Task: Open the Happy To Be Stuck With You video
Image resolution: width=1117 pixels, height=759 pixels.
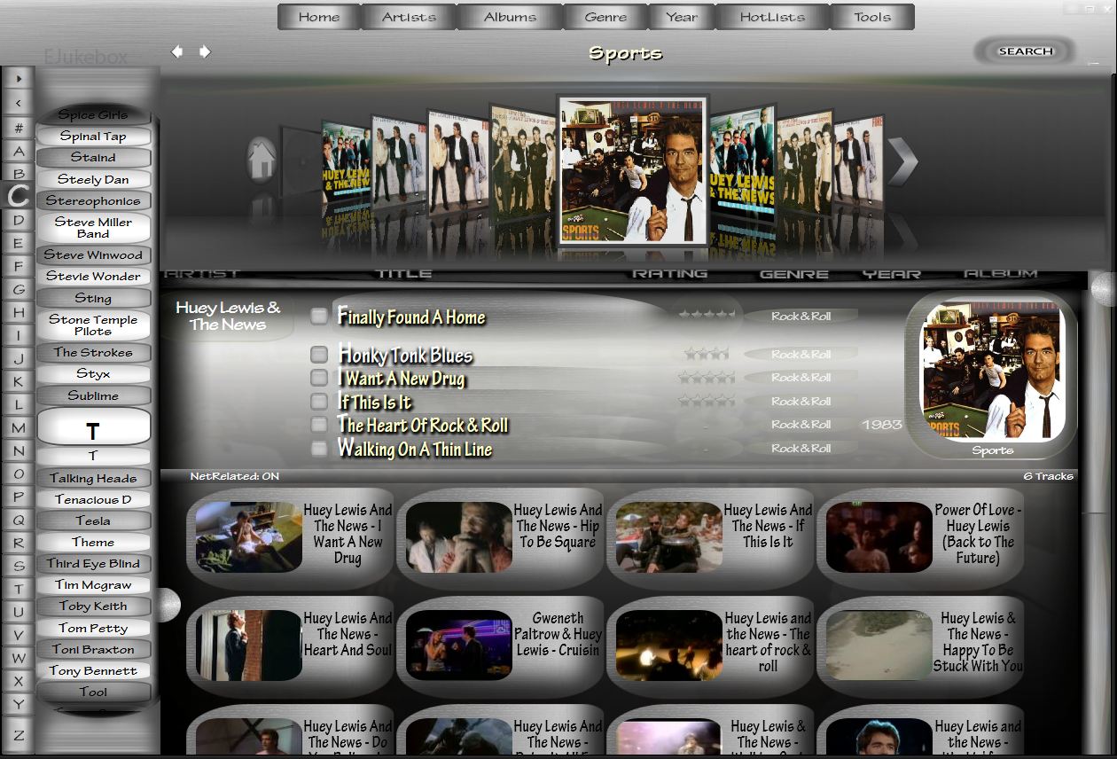Action: (x=920, y=646)
